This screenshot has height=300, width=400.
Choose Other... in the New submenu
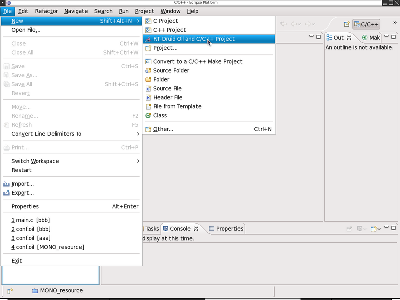(x=209, y=129)
